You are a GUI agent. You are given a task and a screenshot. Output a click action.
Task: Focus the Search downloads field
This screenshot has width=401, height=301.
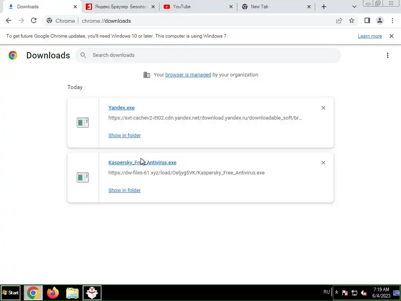pos(208,55)
